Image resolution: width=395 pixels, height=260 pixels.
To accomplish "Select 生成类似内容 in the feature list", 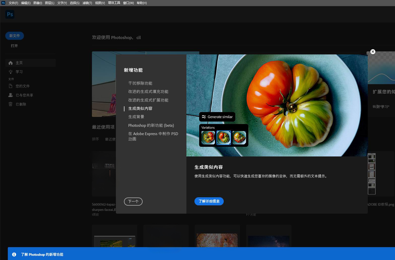I will click(140, 109).
